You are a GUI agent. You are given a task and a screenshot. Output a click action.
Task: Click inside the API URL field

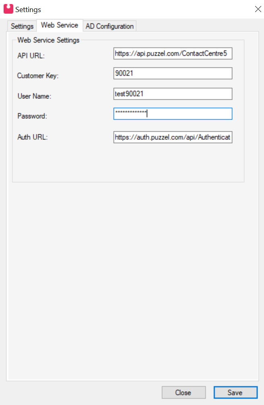pyautogui.click(x=173, y=53)
